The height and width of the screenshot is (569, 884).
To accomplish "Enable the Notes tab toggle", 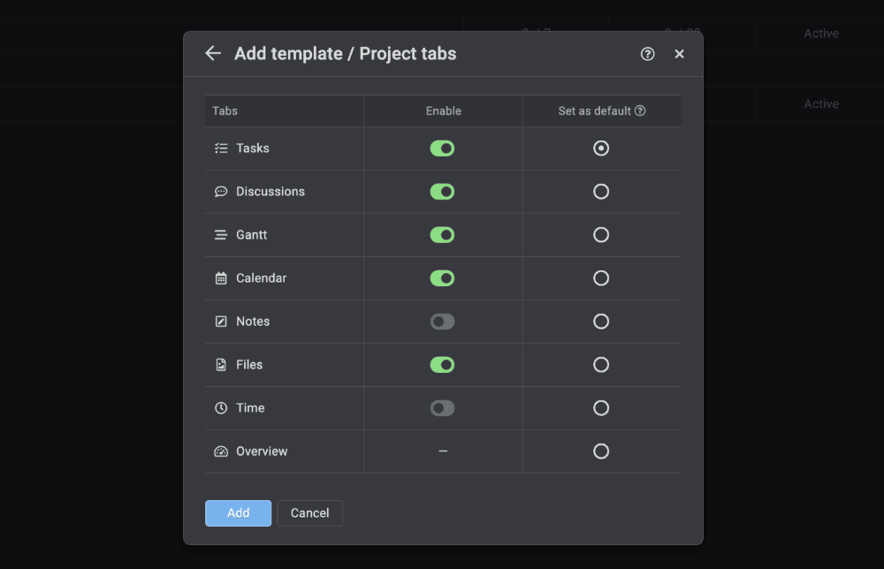I will [443, 322].
